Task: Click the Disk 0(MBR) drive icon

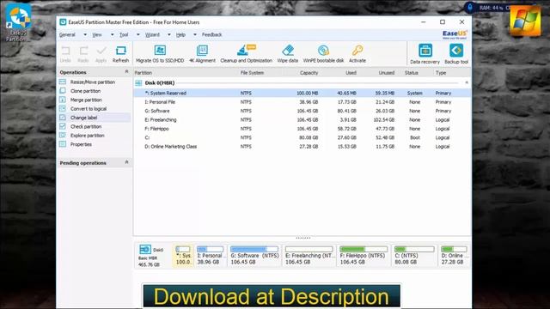Action: pos(138,83)
